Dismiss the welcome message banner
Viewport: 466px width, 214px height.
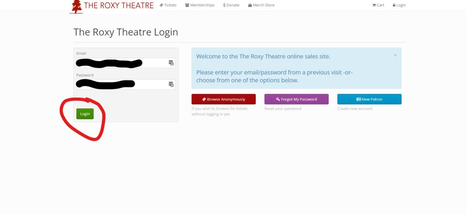pyautogui.click(x=395, y=55)
